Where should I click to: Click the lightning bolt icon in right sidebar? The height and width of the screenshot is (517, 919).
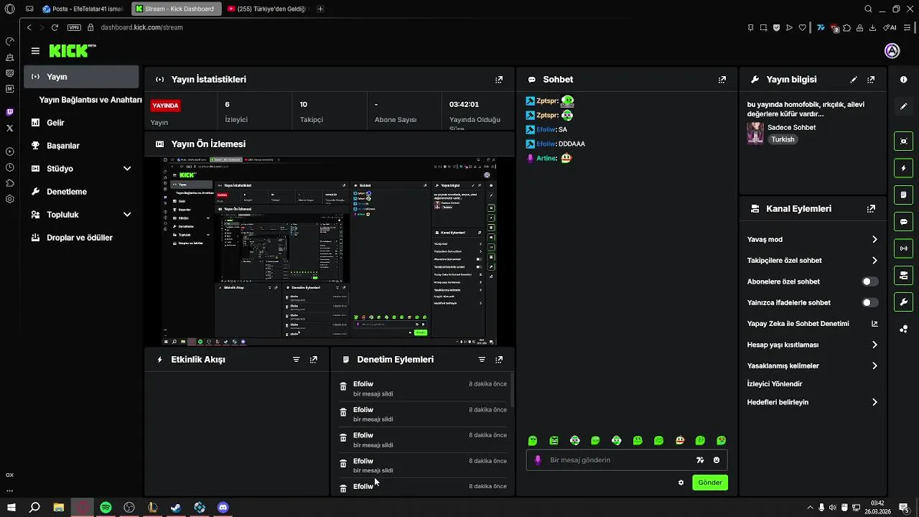tap(903, 168)
